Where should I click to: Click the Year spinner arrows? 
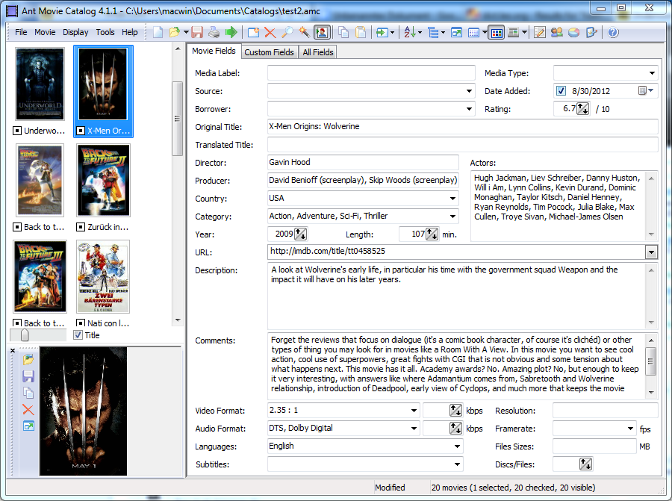(300, 234)
